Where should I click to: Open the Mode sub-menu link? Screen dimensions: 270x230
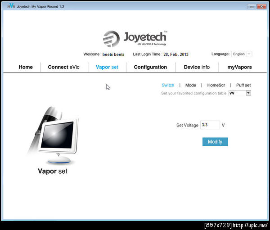click(191, 85)
